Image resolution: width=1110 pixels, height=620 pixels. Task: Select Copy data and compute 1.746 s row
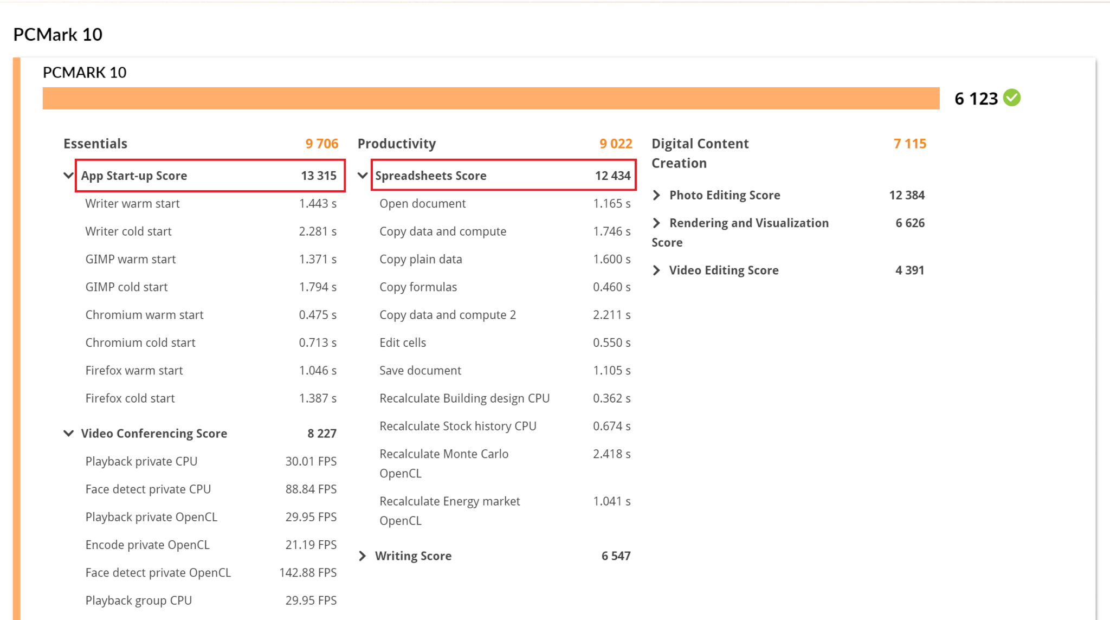click(505, 231)
